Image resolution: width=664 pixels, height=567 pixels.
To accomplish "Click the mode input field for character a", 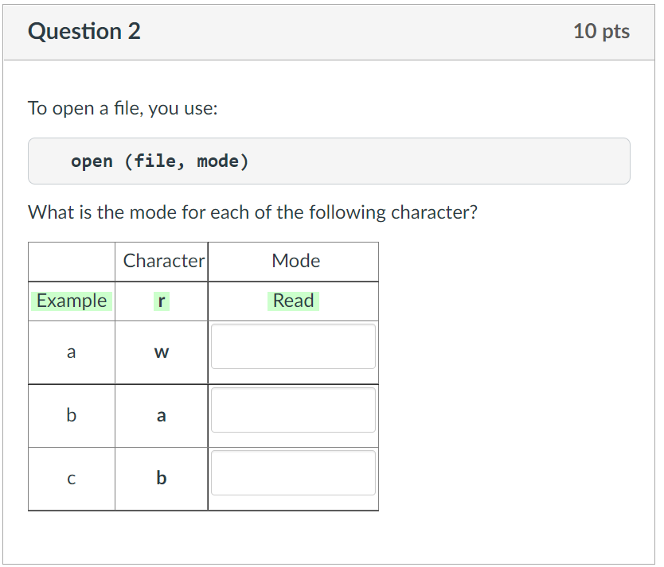I will click(293, 410).
